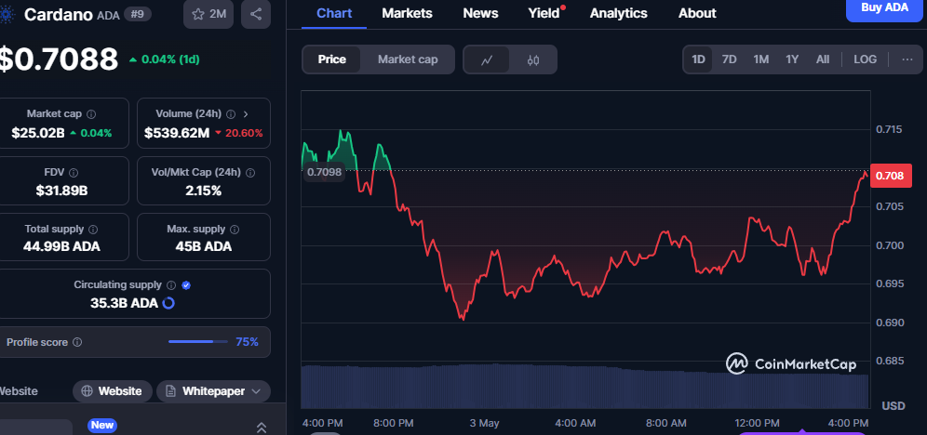The image size is (927, 435).
Task: Click the 45B ADA max supply
Action: 204,246
